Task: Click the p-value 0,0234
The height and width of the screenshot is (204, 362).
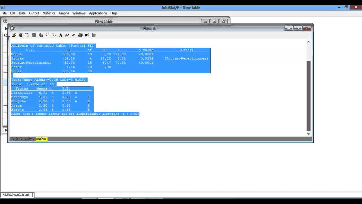Action: pyautogui.click(x=147, y=58)
